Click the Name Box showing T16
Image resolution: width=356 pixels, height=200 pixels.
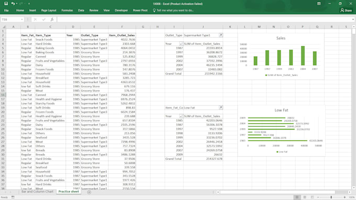coord(11,19)
